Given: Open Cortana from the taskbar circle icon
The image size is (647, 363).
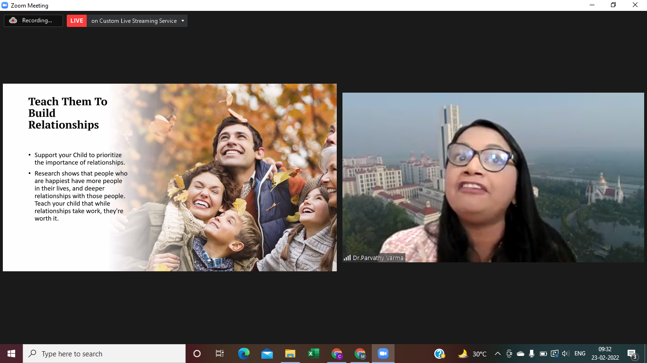Looking at the screenshot, I should pos(197,354).
